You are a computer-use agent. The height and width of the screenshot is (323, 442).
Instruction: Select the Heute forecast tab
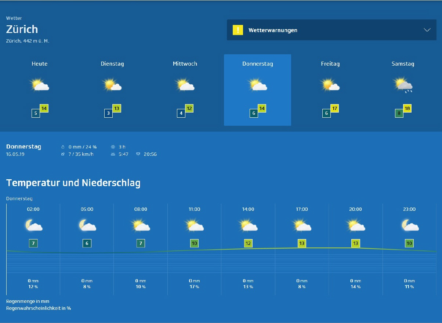40,64
